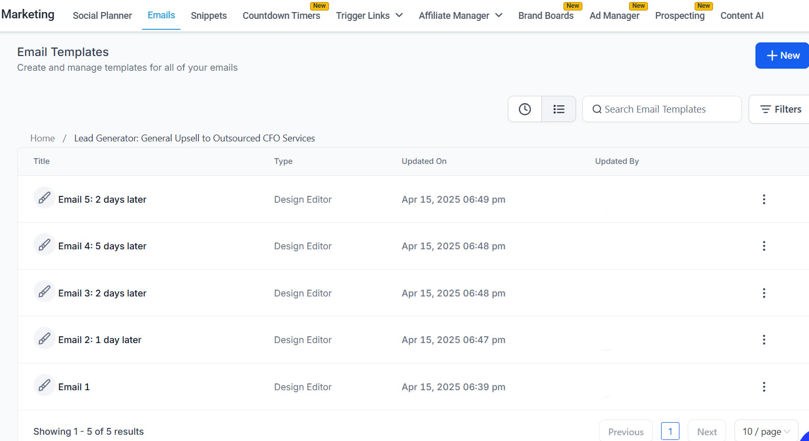Click the clock recent-history view icon

525,109
